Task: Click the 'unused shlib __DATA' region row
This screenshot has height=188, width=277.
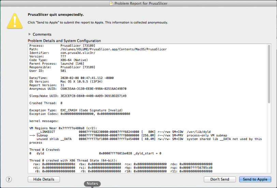Action: 146,141
